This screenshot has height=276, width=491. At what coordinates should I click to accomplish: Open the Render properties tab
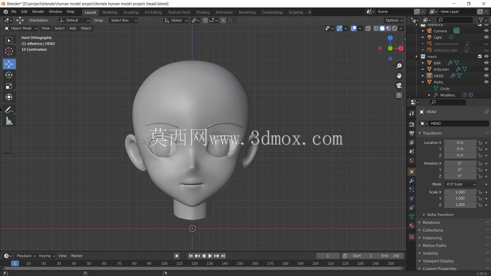point(412,124)
